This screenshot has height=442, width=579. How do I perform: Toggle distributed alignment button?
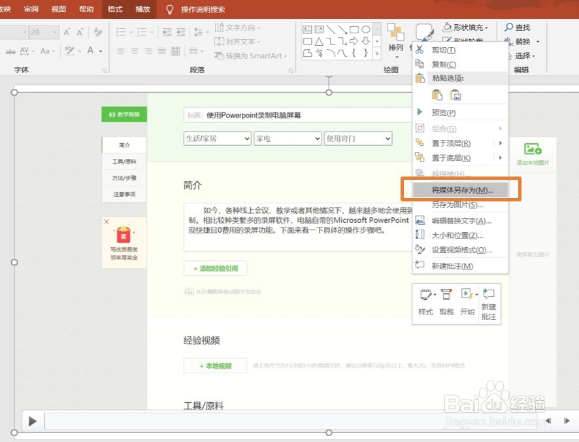pyautogui.click(x=175, y=51)
